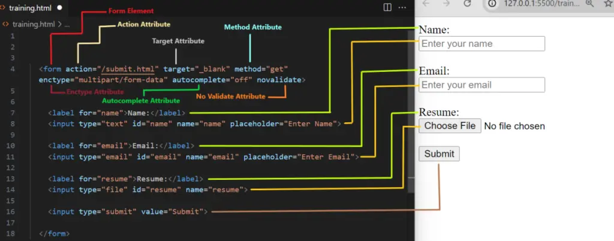Click the 'Email:' label in the browser page
This screenshot has height=241, width=614.
coord(434,71)
